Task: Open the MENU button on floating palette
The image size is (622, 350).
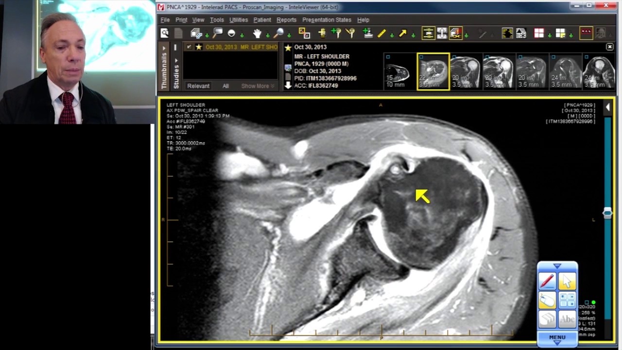Action: pyautogui.click(x=557, y=338)
